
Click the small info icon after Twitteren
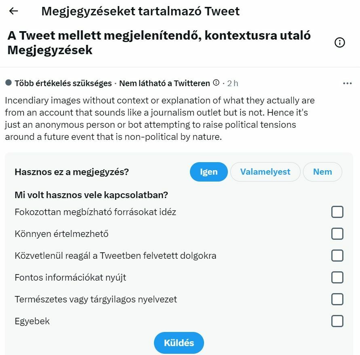click(216, 82)
